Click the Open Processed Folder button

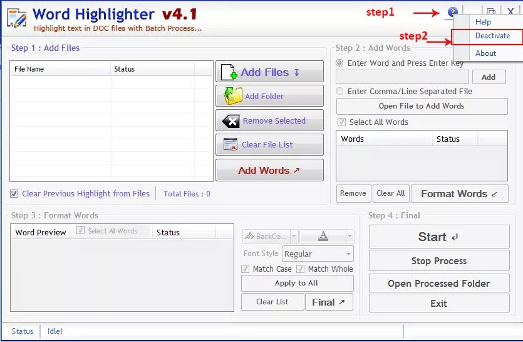[x=439, y=284]
